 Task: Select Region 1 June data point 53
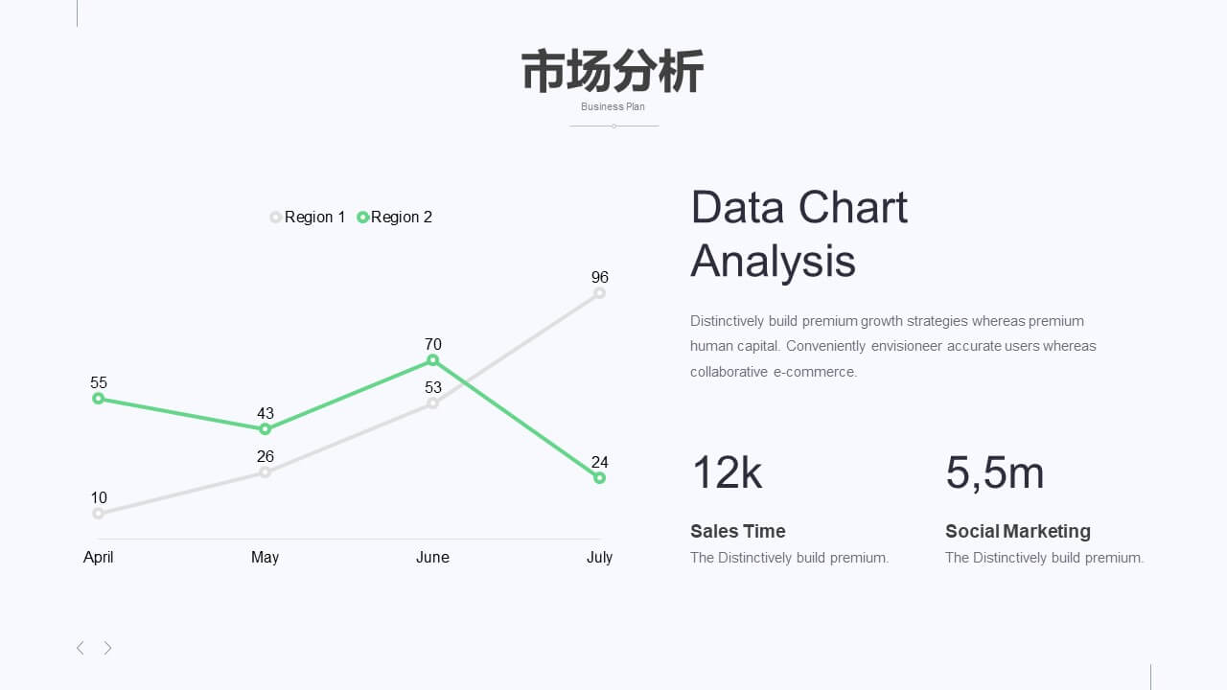pos(432,403)
